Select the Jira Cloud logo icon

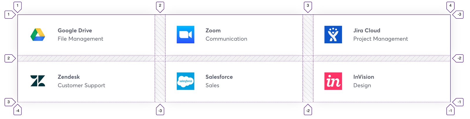click(333, 35)
